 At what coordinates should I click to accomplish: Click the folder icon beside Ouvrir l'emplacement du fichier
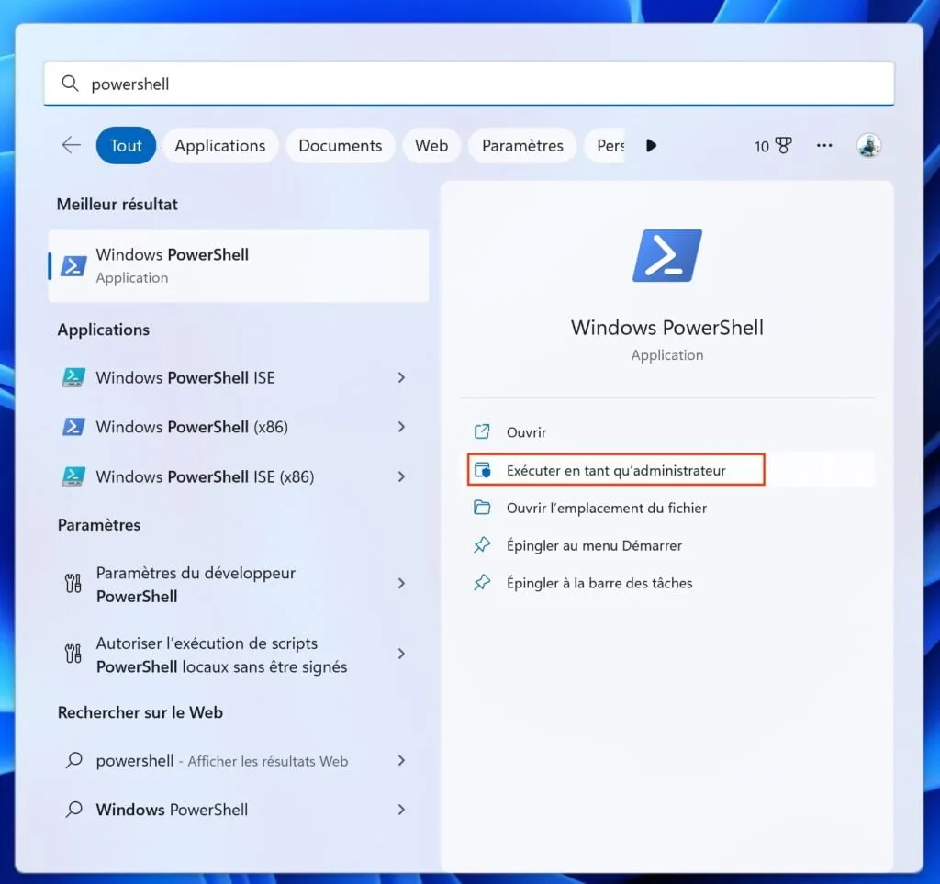coord(482,508)
